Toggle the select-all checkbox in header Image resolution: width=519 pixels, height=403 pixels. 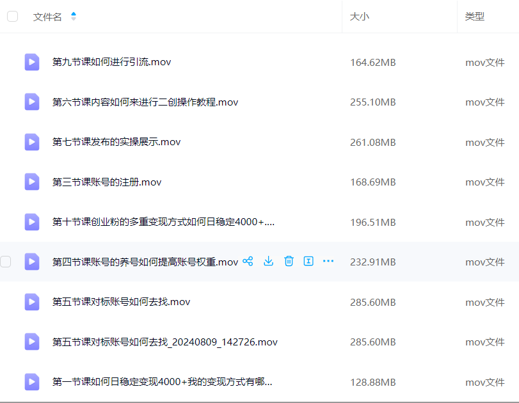(x=13, y=16)
